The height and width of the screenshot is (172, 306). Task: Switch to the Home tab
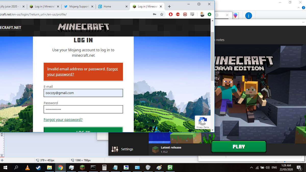pyautogui.click(x=112, y=7)
